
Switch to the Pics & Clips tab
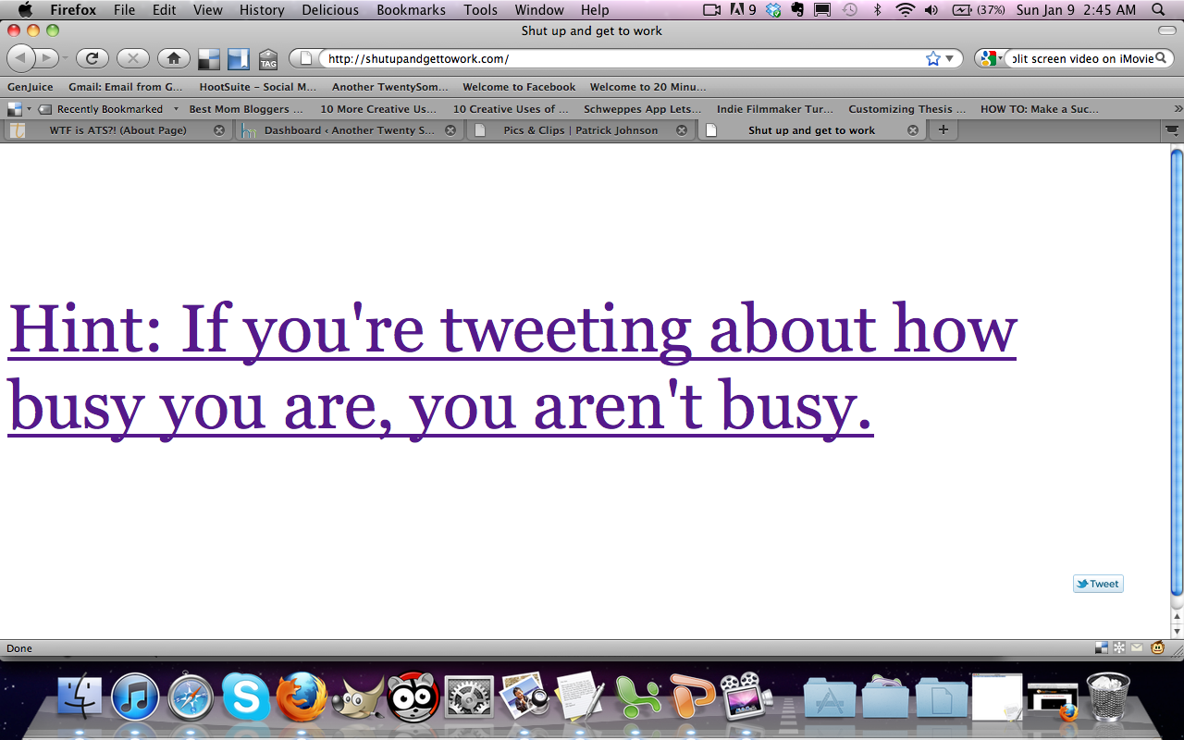580,130
